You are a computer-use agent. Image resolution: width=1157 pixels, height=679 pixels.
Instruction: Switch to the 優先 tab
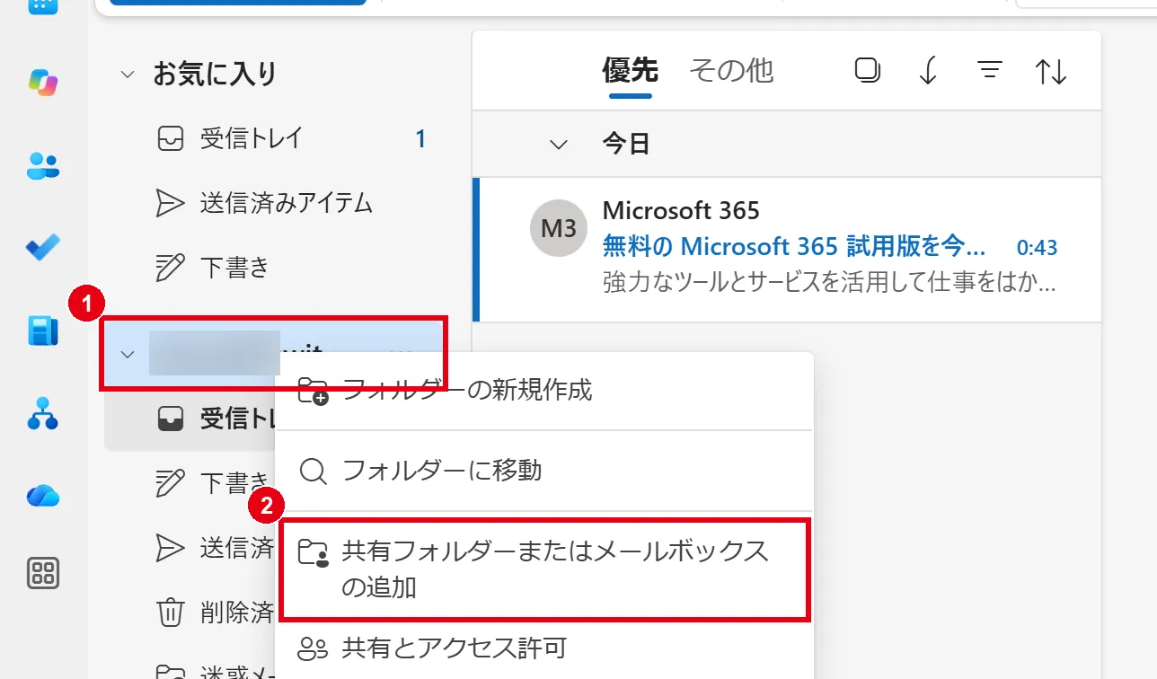tap(630, 70)
